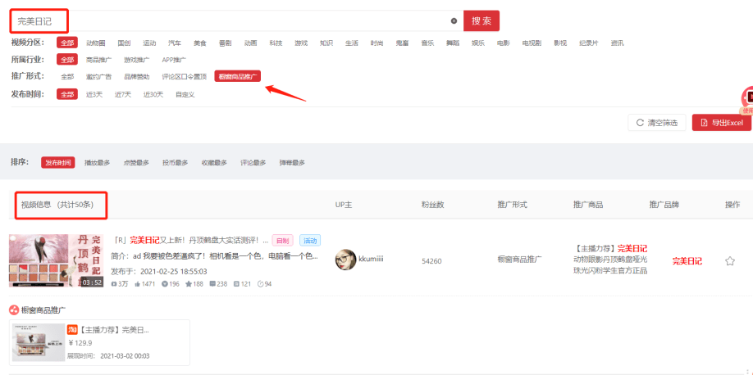Sort by 弹幕最多

coord(292,163)
